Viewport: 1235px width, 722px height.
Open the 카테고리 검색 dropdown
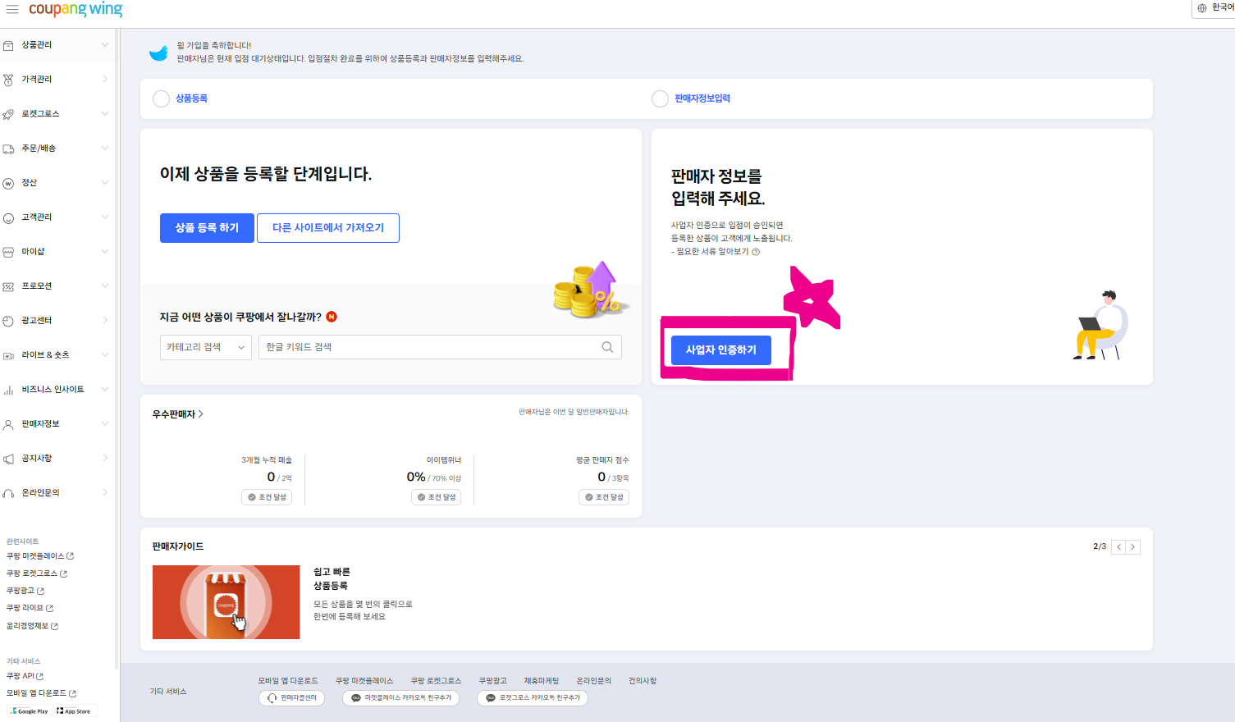coord(206,347)
